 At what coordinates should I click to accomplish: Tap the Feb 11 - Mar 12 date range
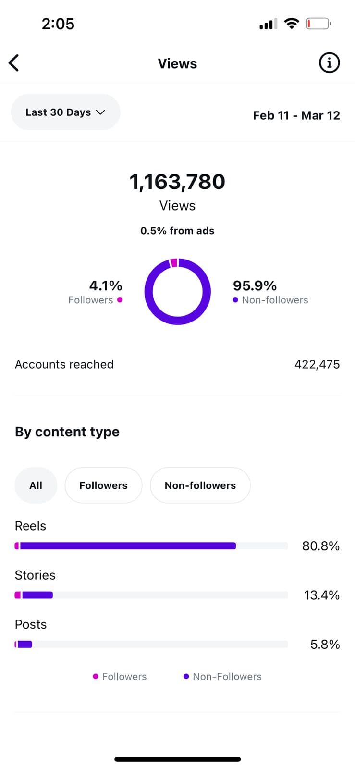pyautogui.click(x=296, y=115)
